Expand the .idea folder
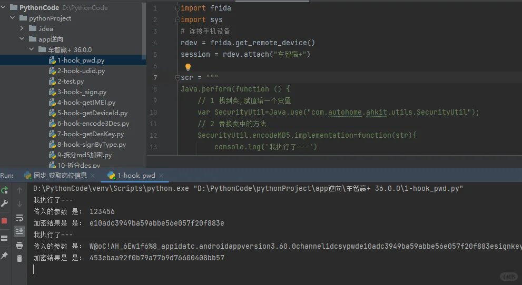522x285 pixels. (22, 28)
